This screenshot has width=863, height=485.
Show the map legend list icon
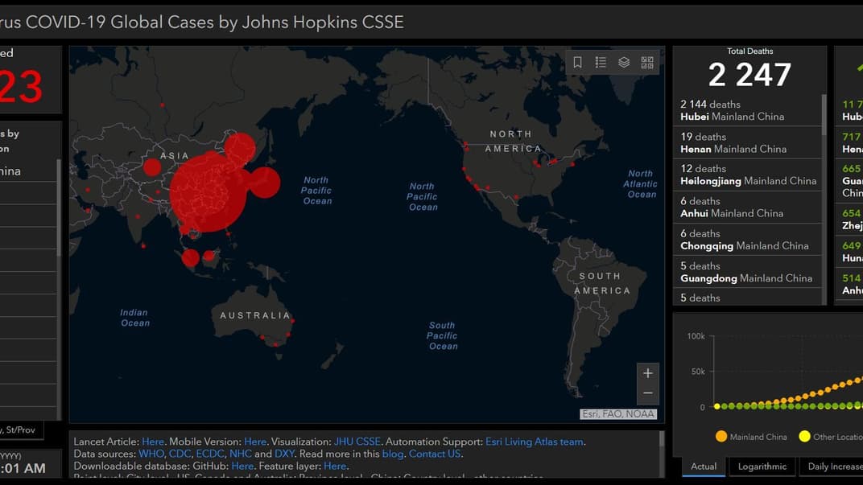coord(601,63)
